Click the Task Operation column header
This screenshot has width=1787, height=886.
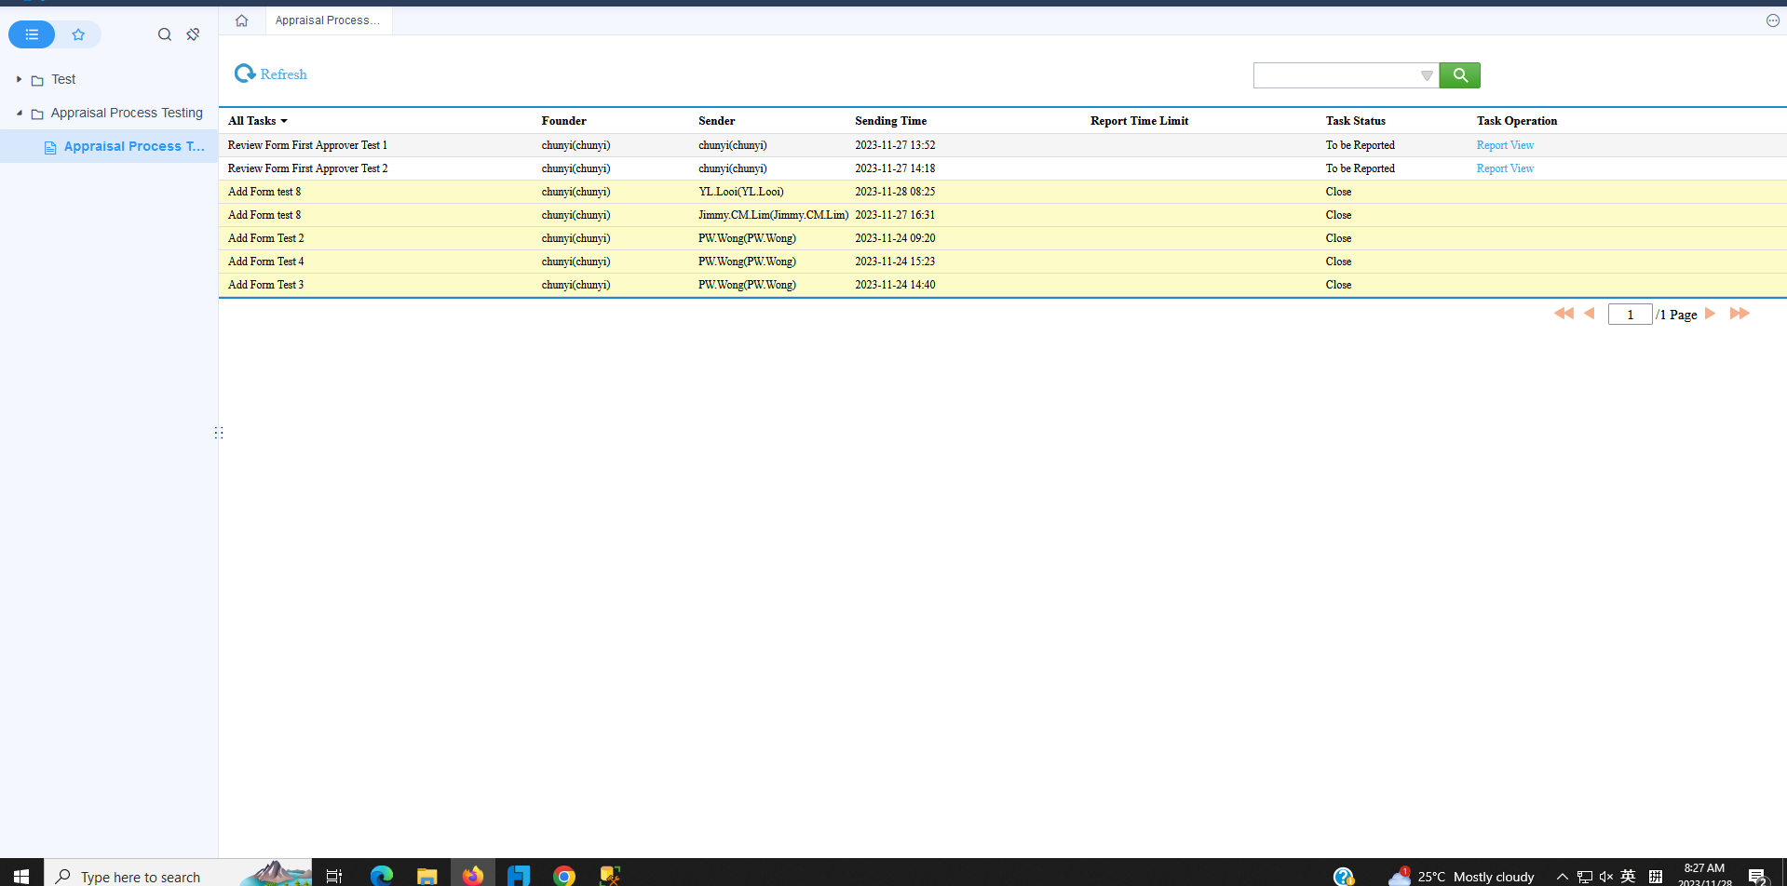pyautogui.click(x=1516, y=121)
